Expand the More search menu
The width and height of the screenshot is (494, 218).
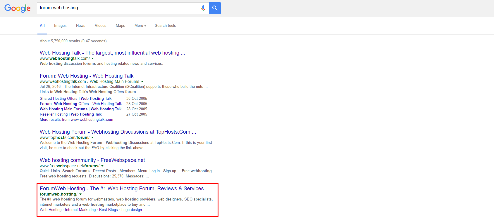click(140, 26)
